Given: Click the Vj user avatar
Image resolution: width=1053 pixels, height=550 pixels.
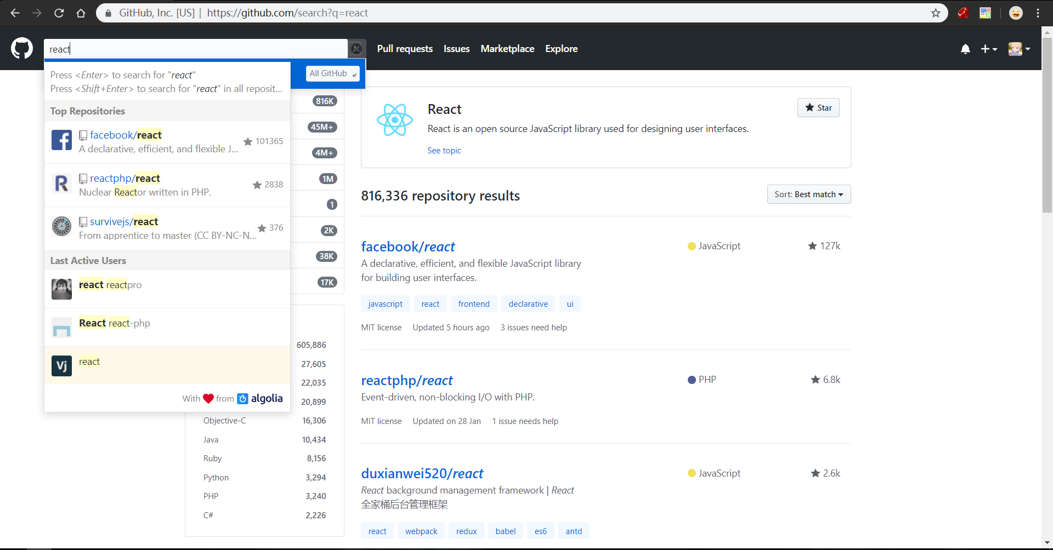Looking at the screenshot, I should 61,366.
